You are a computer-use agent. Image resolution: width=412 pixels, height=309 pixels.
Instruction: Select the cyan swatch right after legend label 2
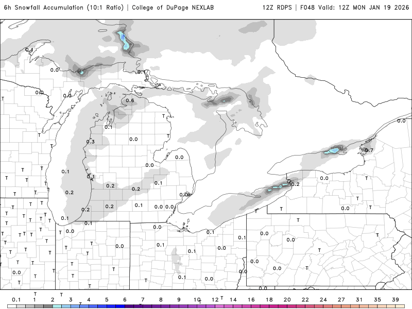coord(57,306)
